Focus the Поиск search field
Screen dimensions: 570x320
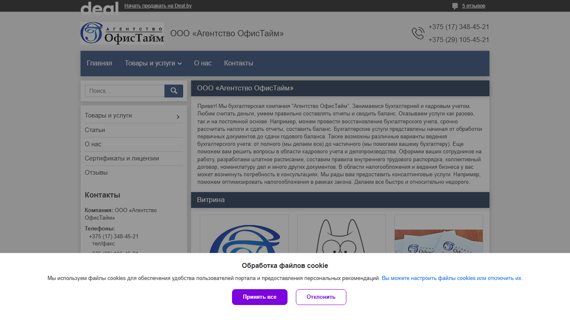point(125,91)
